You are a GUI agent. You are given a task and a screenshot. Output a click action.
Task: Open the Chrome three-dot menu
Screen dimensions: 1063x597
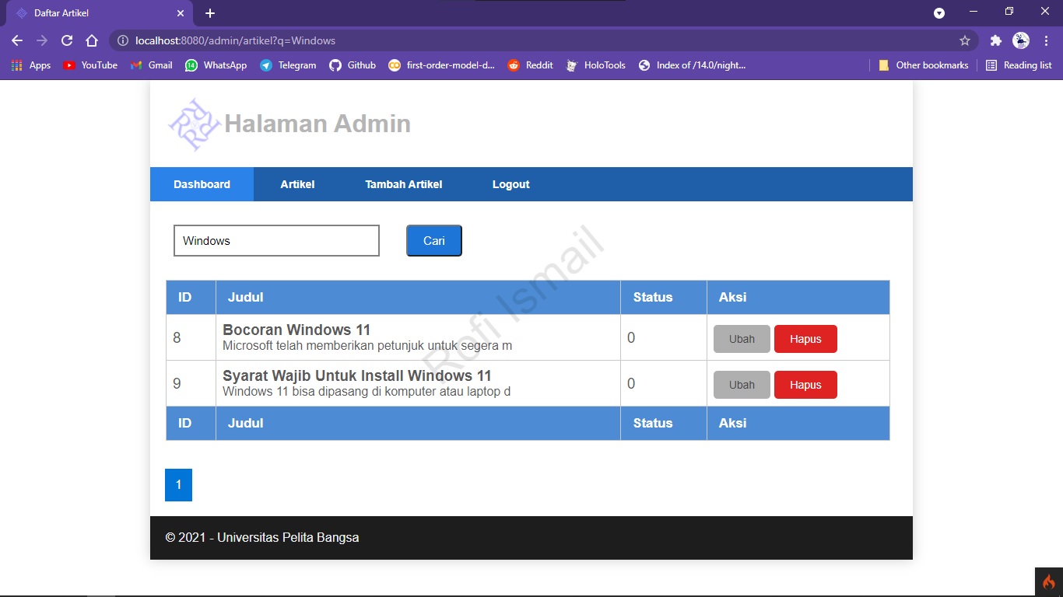click(x=1045, y=40)
